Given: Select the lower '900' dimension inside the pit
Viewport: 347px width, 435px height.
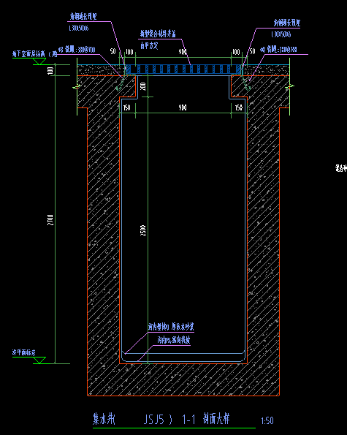Looking at the screenshot, I should 183,107.
